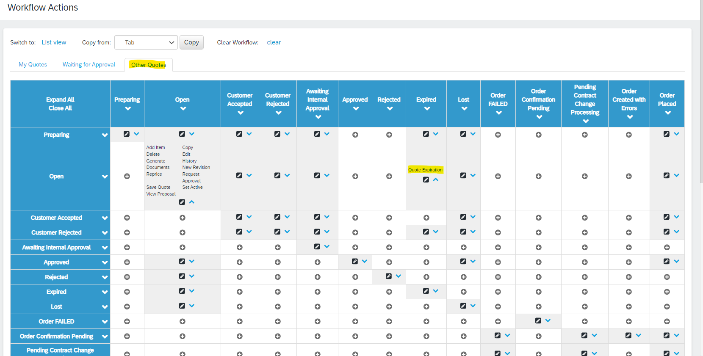Click edit icon in Preparing row, Expired column

pyautogui.click(x=426, y=134)
